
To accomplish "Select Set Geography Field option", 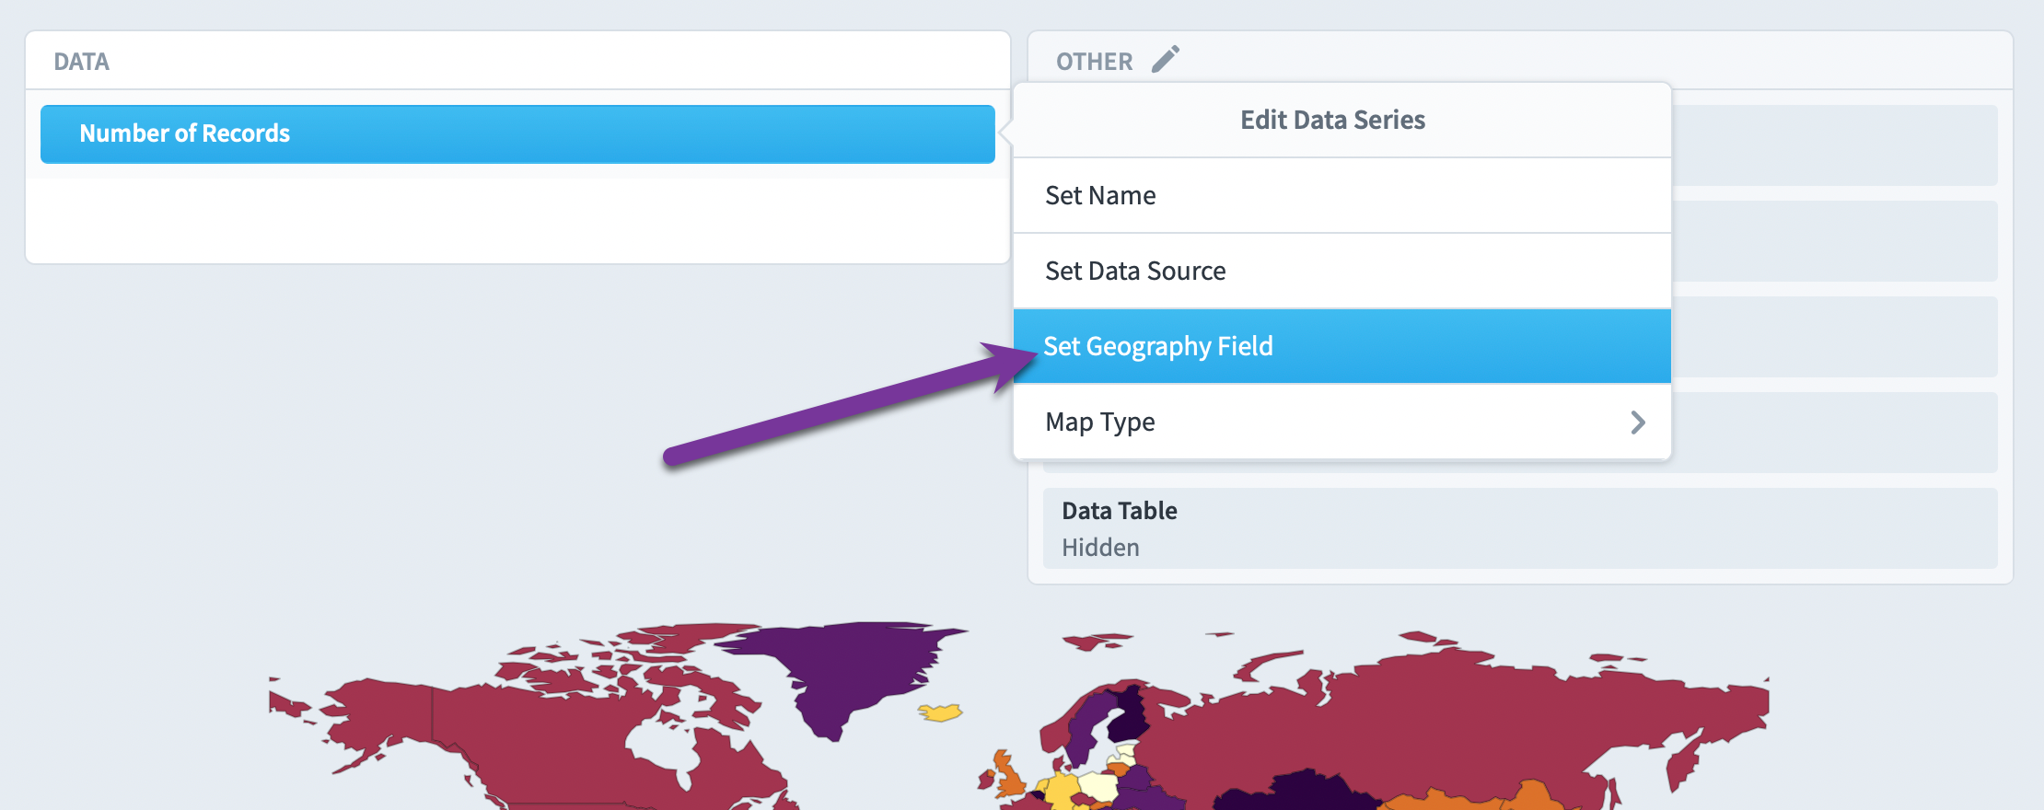I will (x=1341, y=346).
